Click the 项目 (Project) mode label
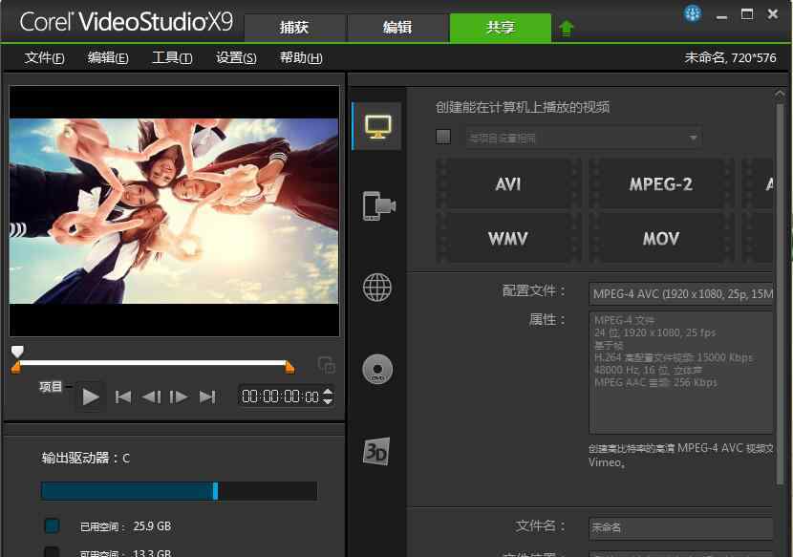Viewport: 793px width, 557px height. click(x=51, y=387)
